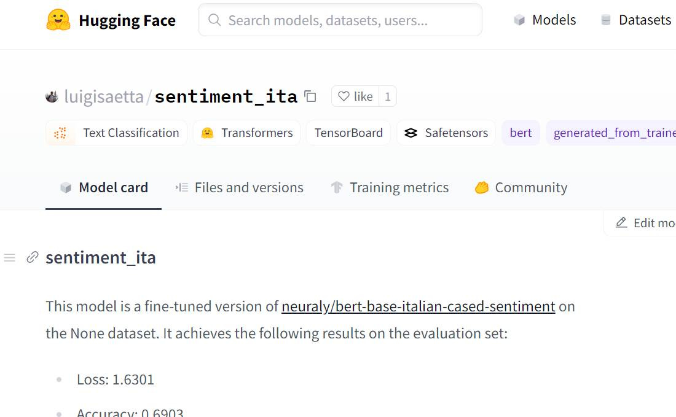Click luigisaetta's user avatar
Screen dimensions: 676x417
click(x=52, y=96)
